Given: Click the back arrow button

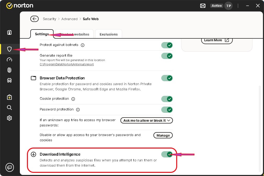Looking at the screenshot, I should point(34,19).
